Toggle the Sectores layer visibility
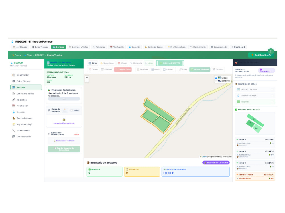The width and height of the screenshot is (285, 213). coord(255,102)
